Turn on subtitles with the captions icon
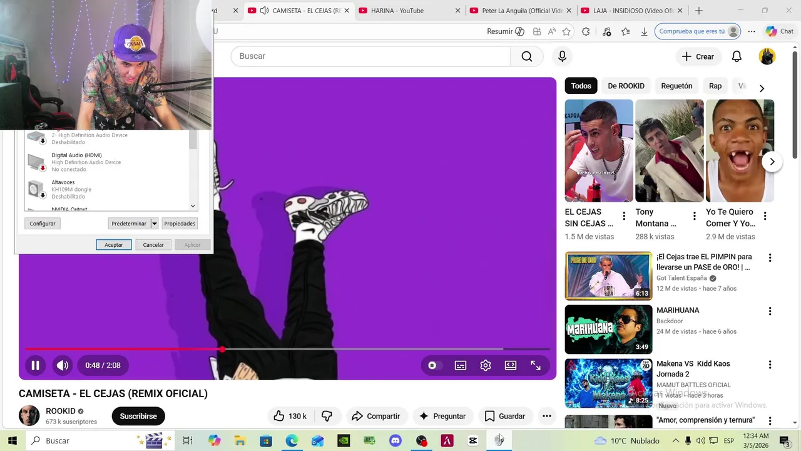This screenshot has width=801, height=451. (x=461, y=365)
